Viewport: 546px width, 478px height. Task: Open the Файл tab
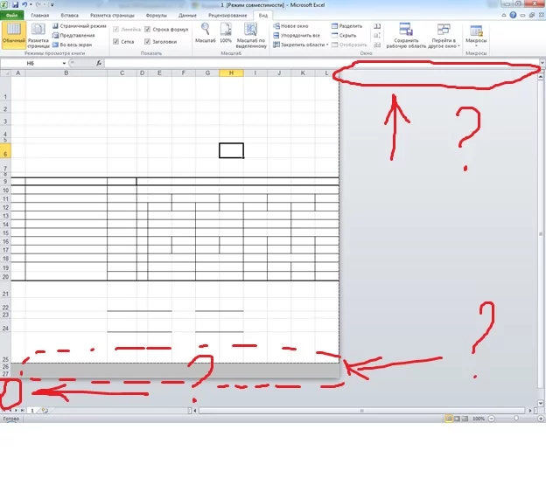pyautogui.click(x=11, y=16)
